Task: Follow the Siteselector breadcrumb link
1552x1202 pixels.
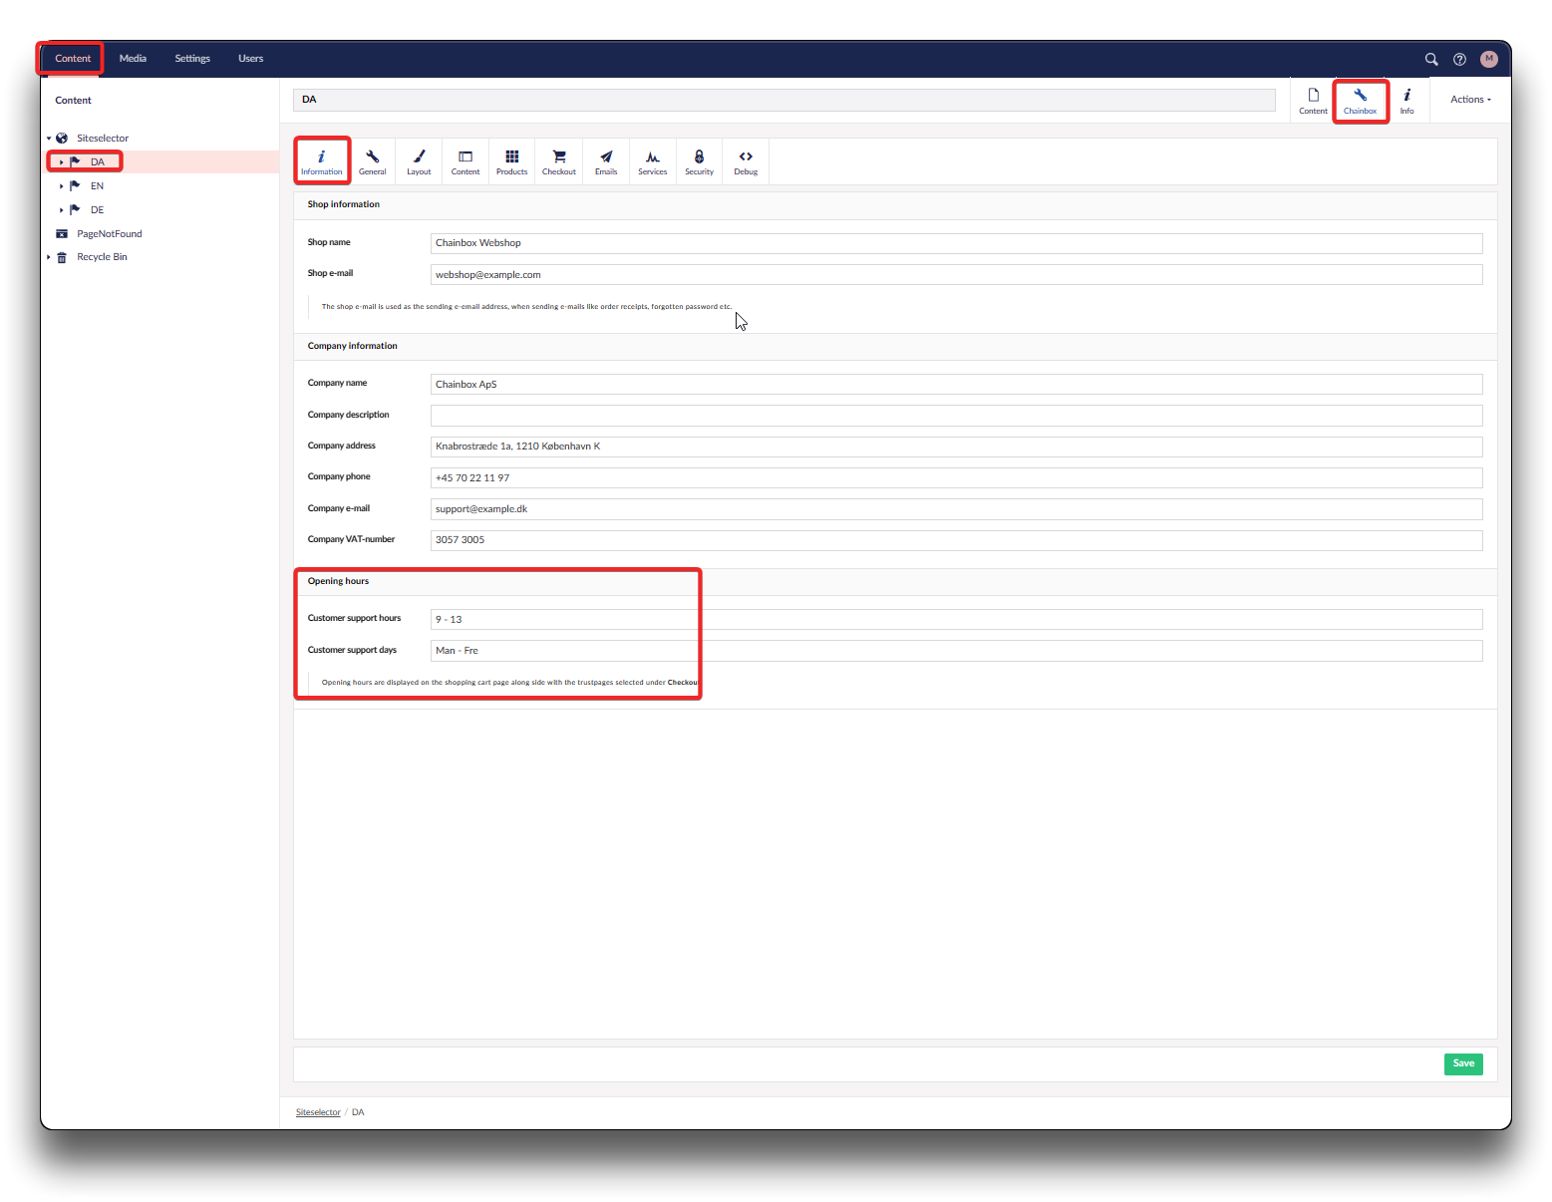Action: tap(318, 1112)
